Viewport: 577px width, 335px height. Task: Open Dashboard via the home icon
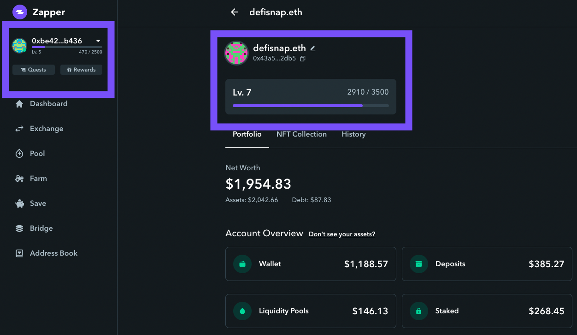tap(19, 104)
